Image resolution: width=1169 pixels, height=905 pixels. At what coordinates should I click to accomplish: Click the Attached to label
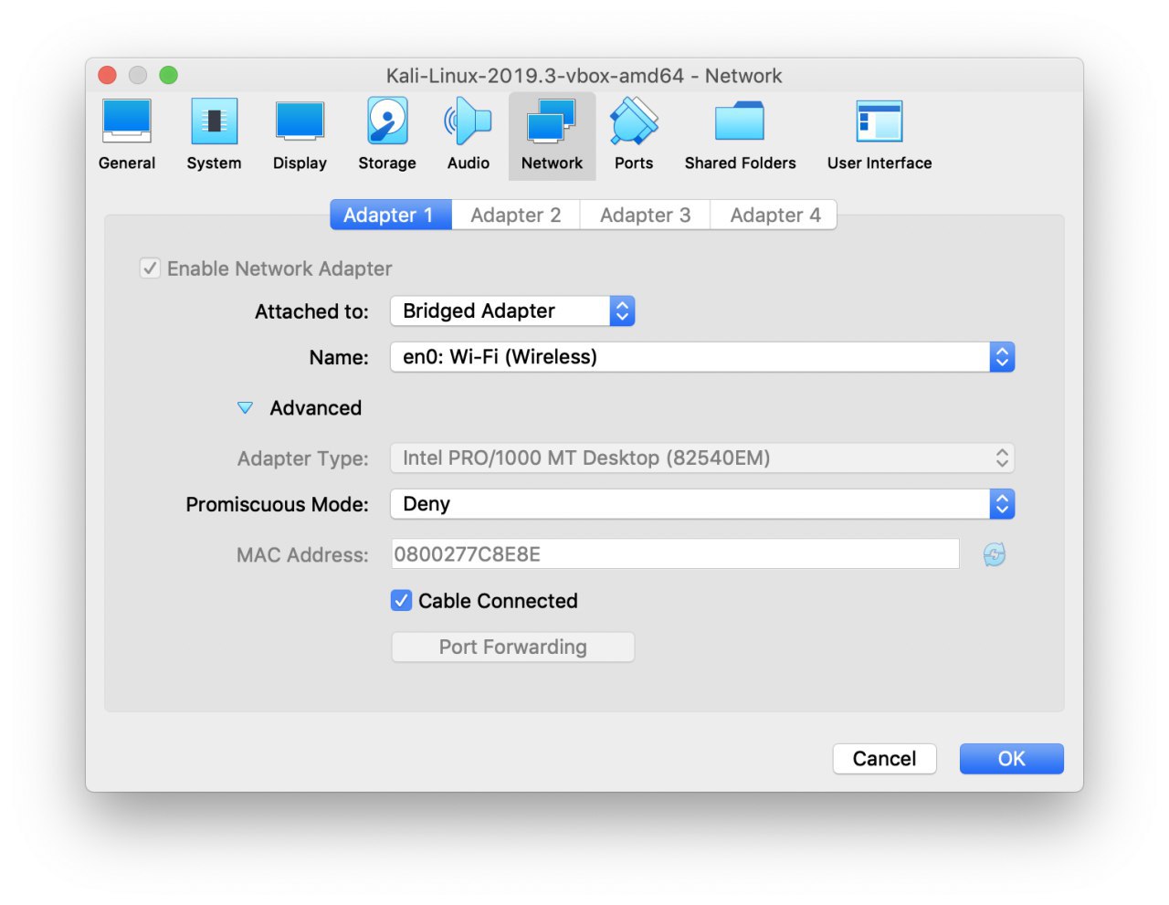(311, 311)
